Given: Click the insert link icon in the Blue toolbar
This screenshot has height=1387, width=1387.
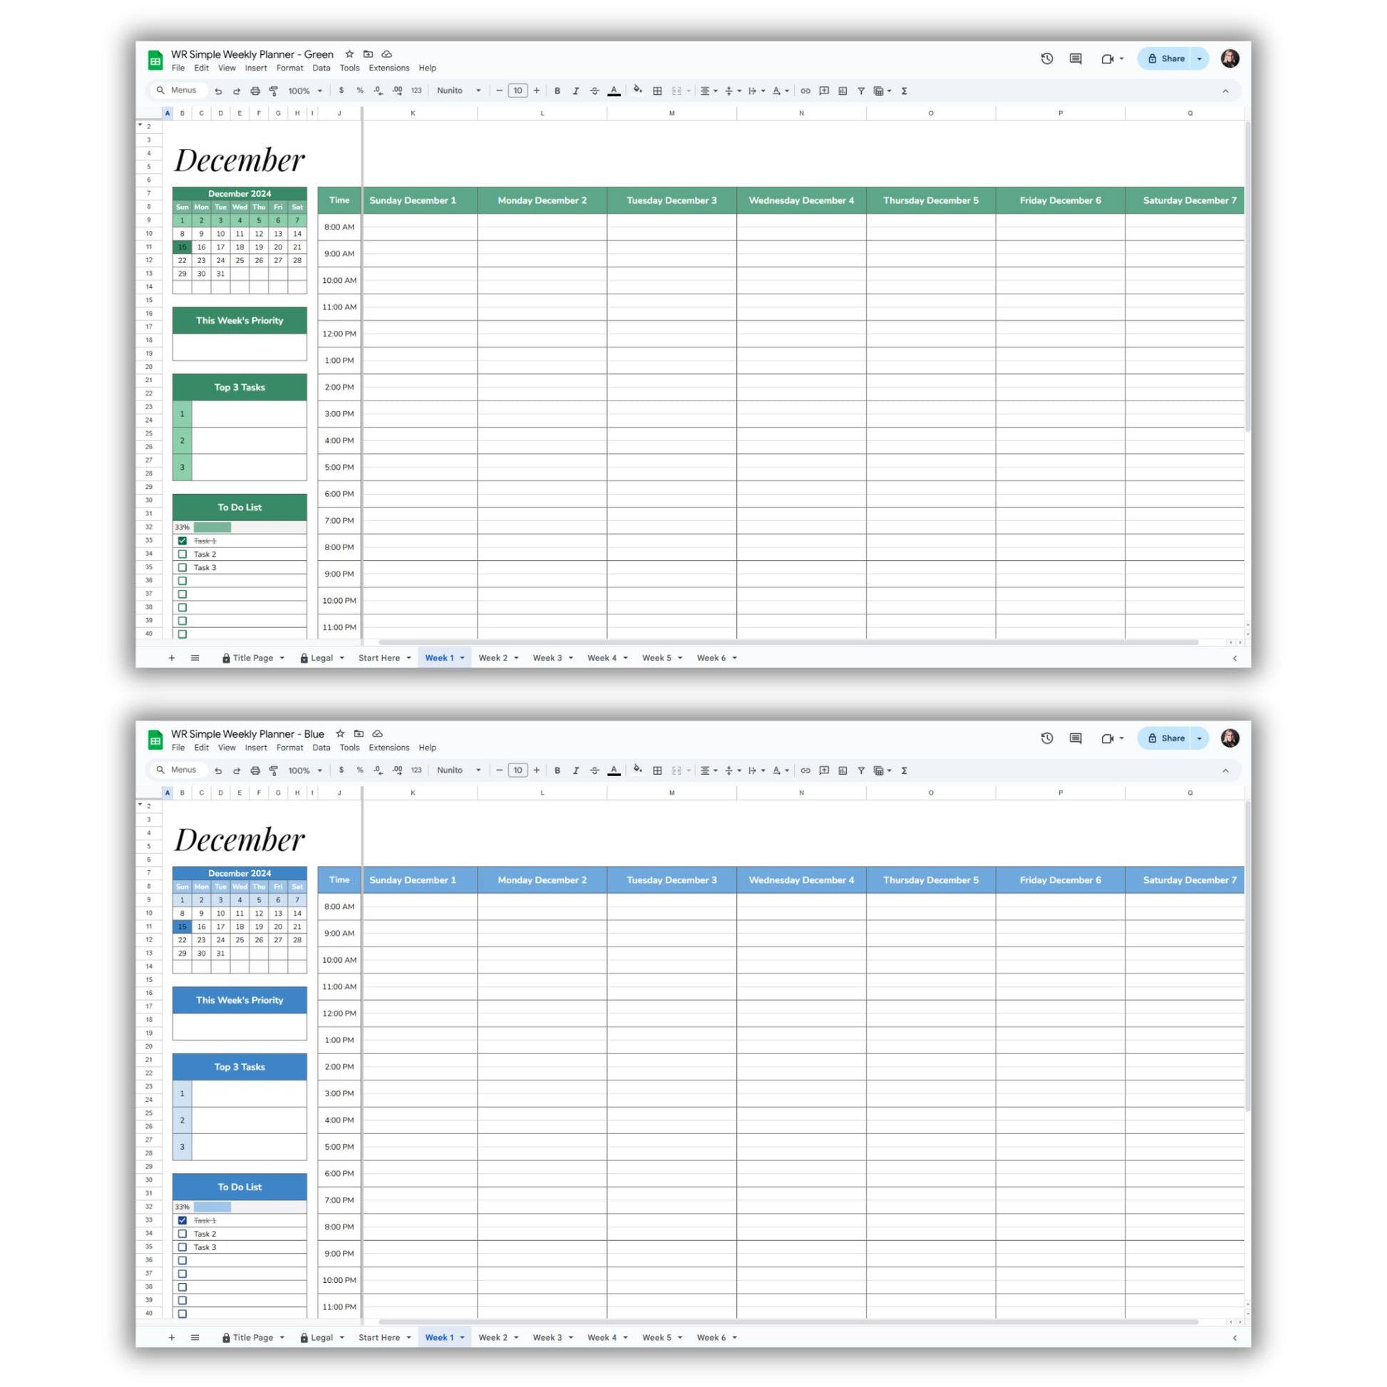Looking at the screenshot, I should pyautogui.click(x=805, y=770).
